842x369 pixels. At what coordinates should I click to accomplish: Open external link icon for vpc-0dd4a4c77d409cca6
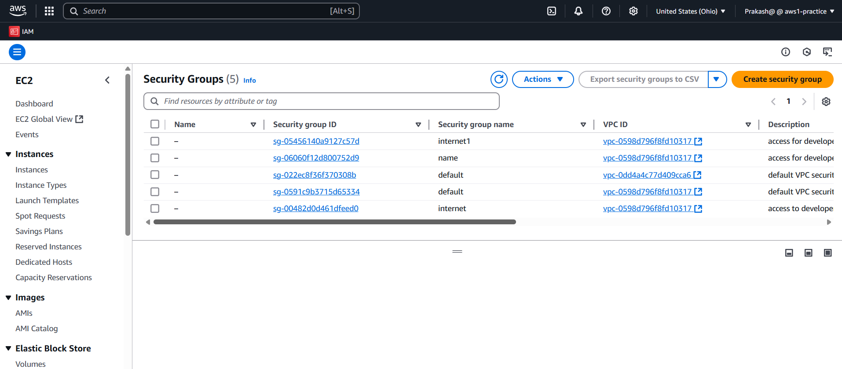click(697, 175)
